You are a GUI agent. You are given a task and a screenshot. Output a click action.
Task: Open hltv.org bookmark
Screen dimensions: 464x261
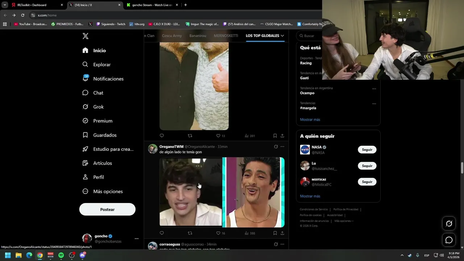pyautogui.click(x=137, y=24)
